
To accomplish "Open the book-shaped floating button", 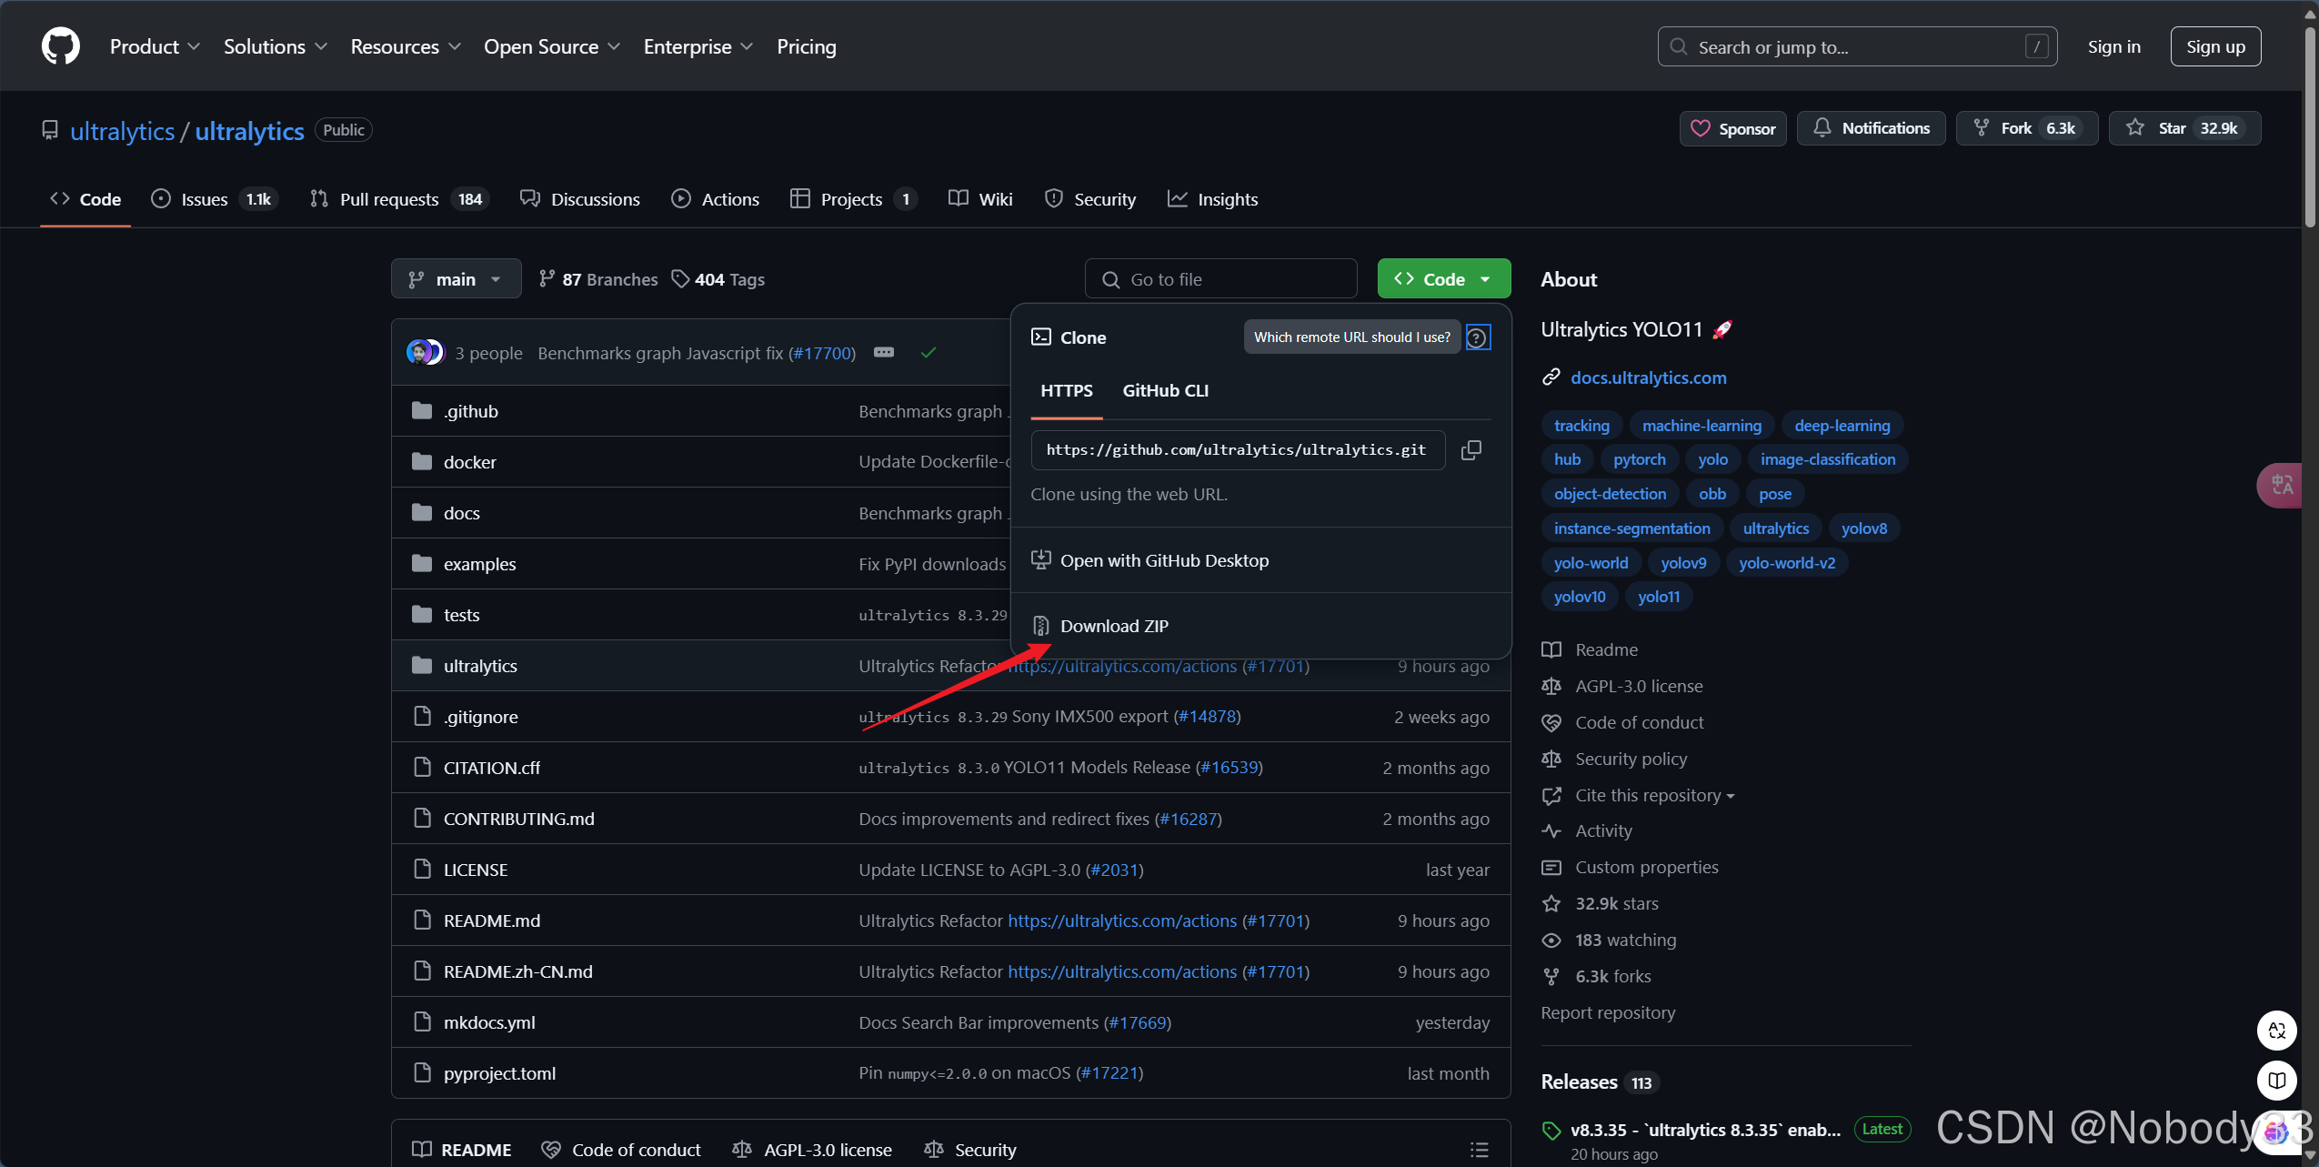I will [x=2276, y=1081].
